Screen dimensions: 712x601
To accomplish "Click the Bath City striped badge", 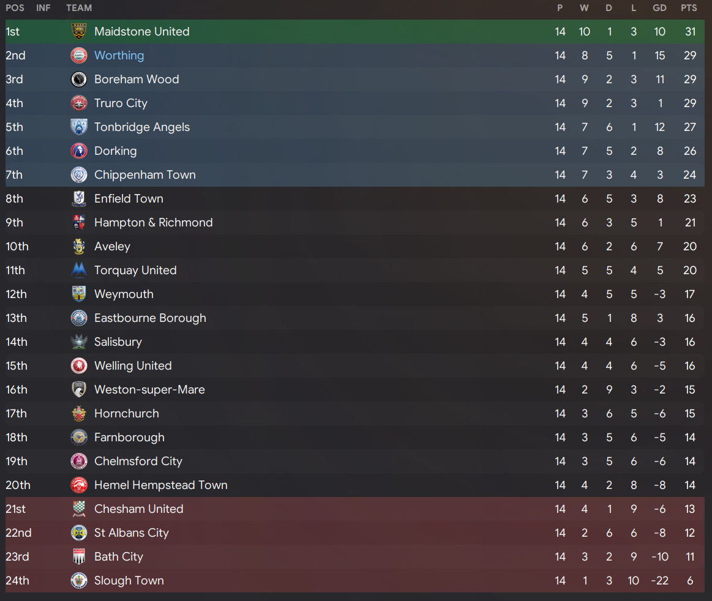I will tap(79, 556).
